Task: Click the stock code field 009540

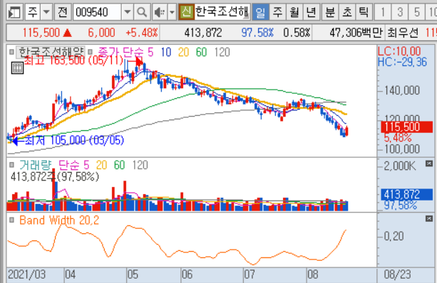Action: click(97, 12)
